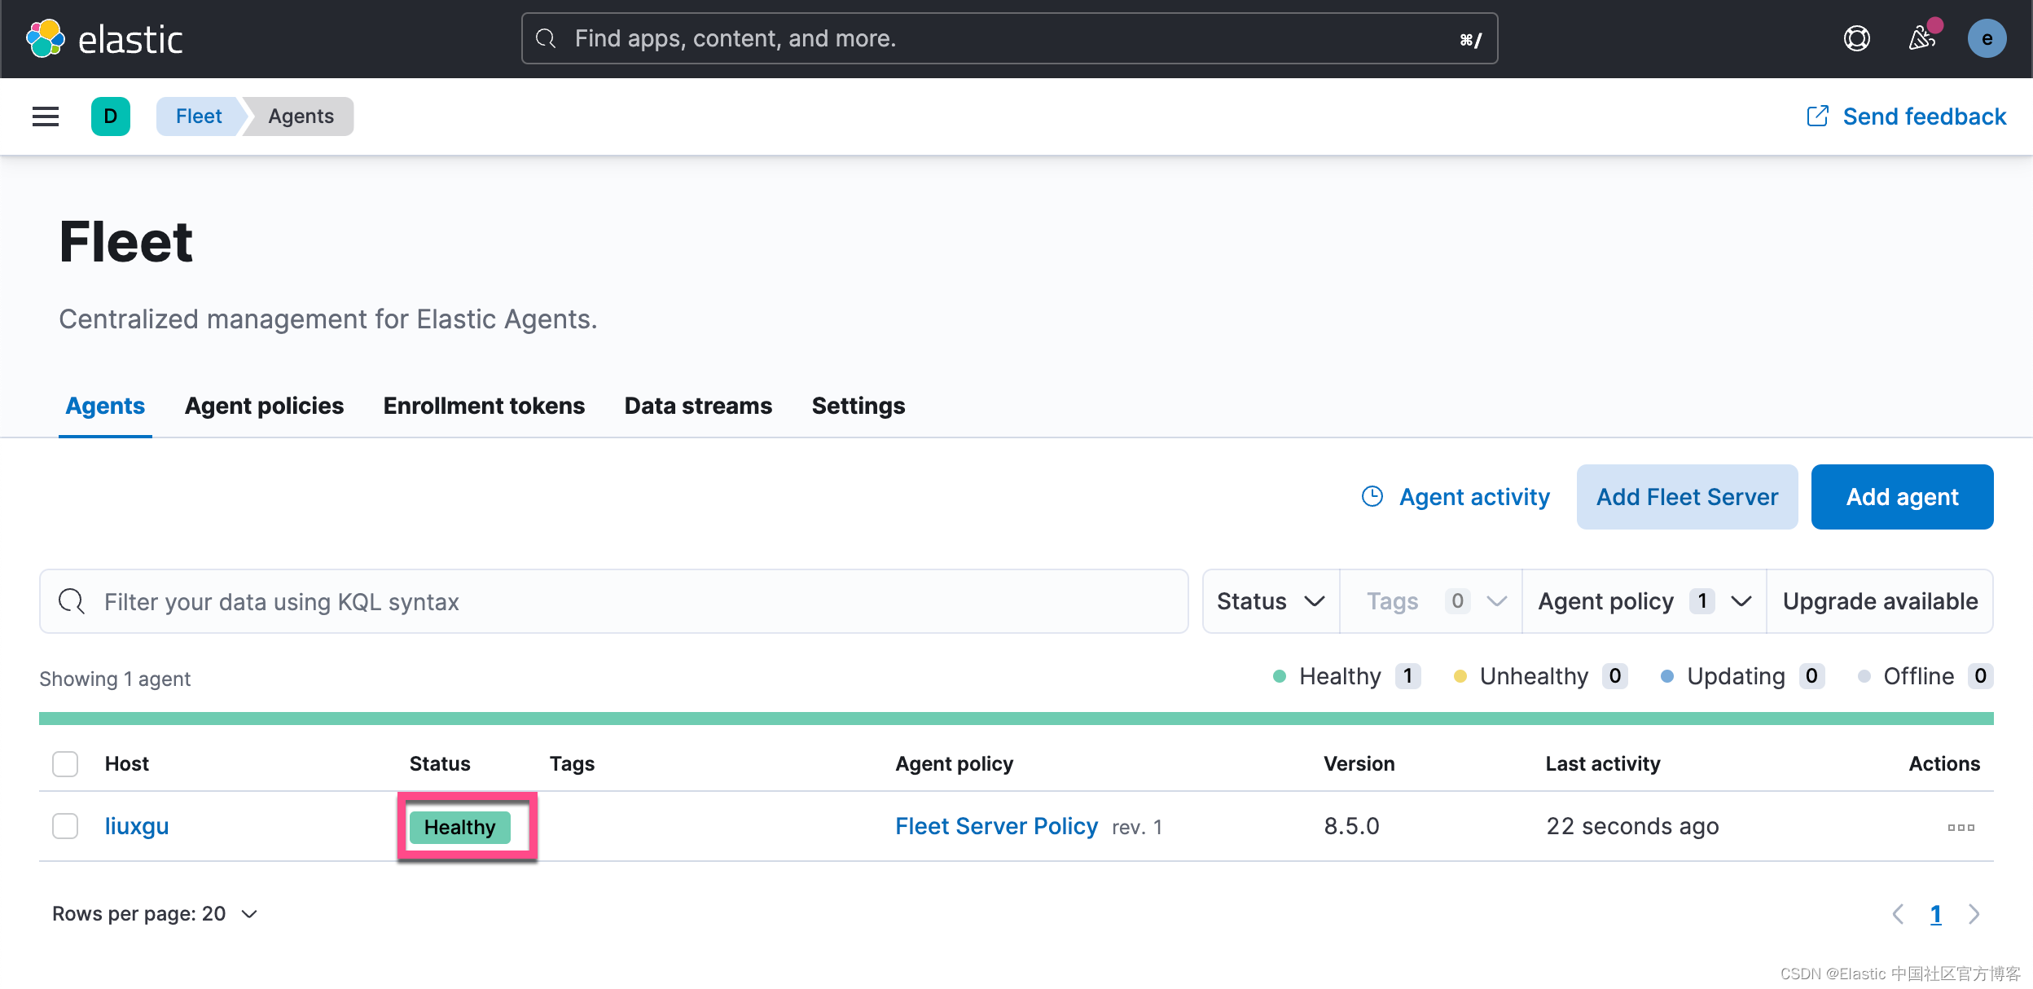Check the liuxgu agent row checkbox
2033x989 pixels.
(65, 826)
